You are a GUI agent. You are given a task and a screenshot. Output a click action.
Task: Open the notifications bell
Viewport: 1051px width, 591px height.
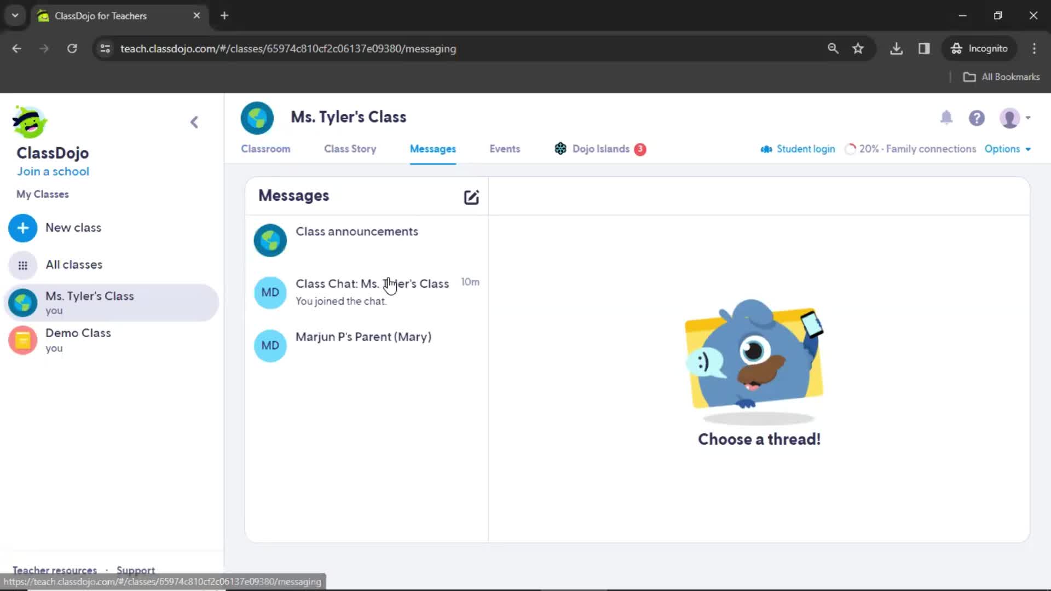click(x=946, y=118)
